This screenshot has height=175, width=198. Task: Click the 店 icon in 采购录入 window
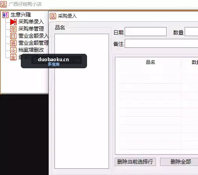[x=53, y=16]
